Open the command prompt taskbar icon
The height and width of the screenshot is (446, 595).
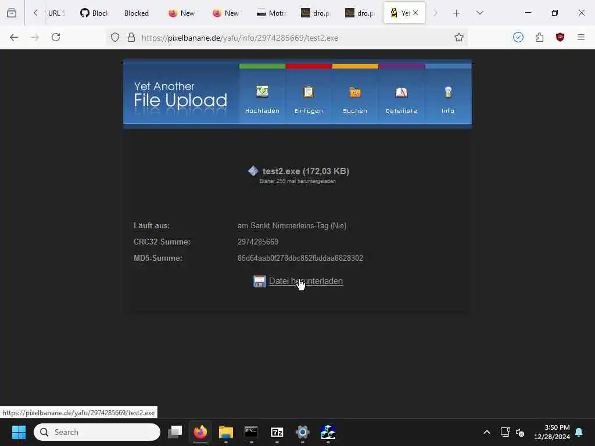coord(251,432)
